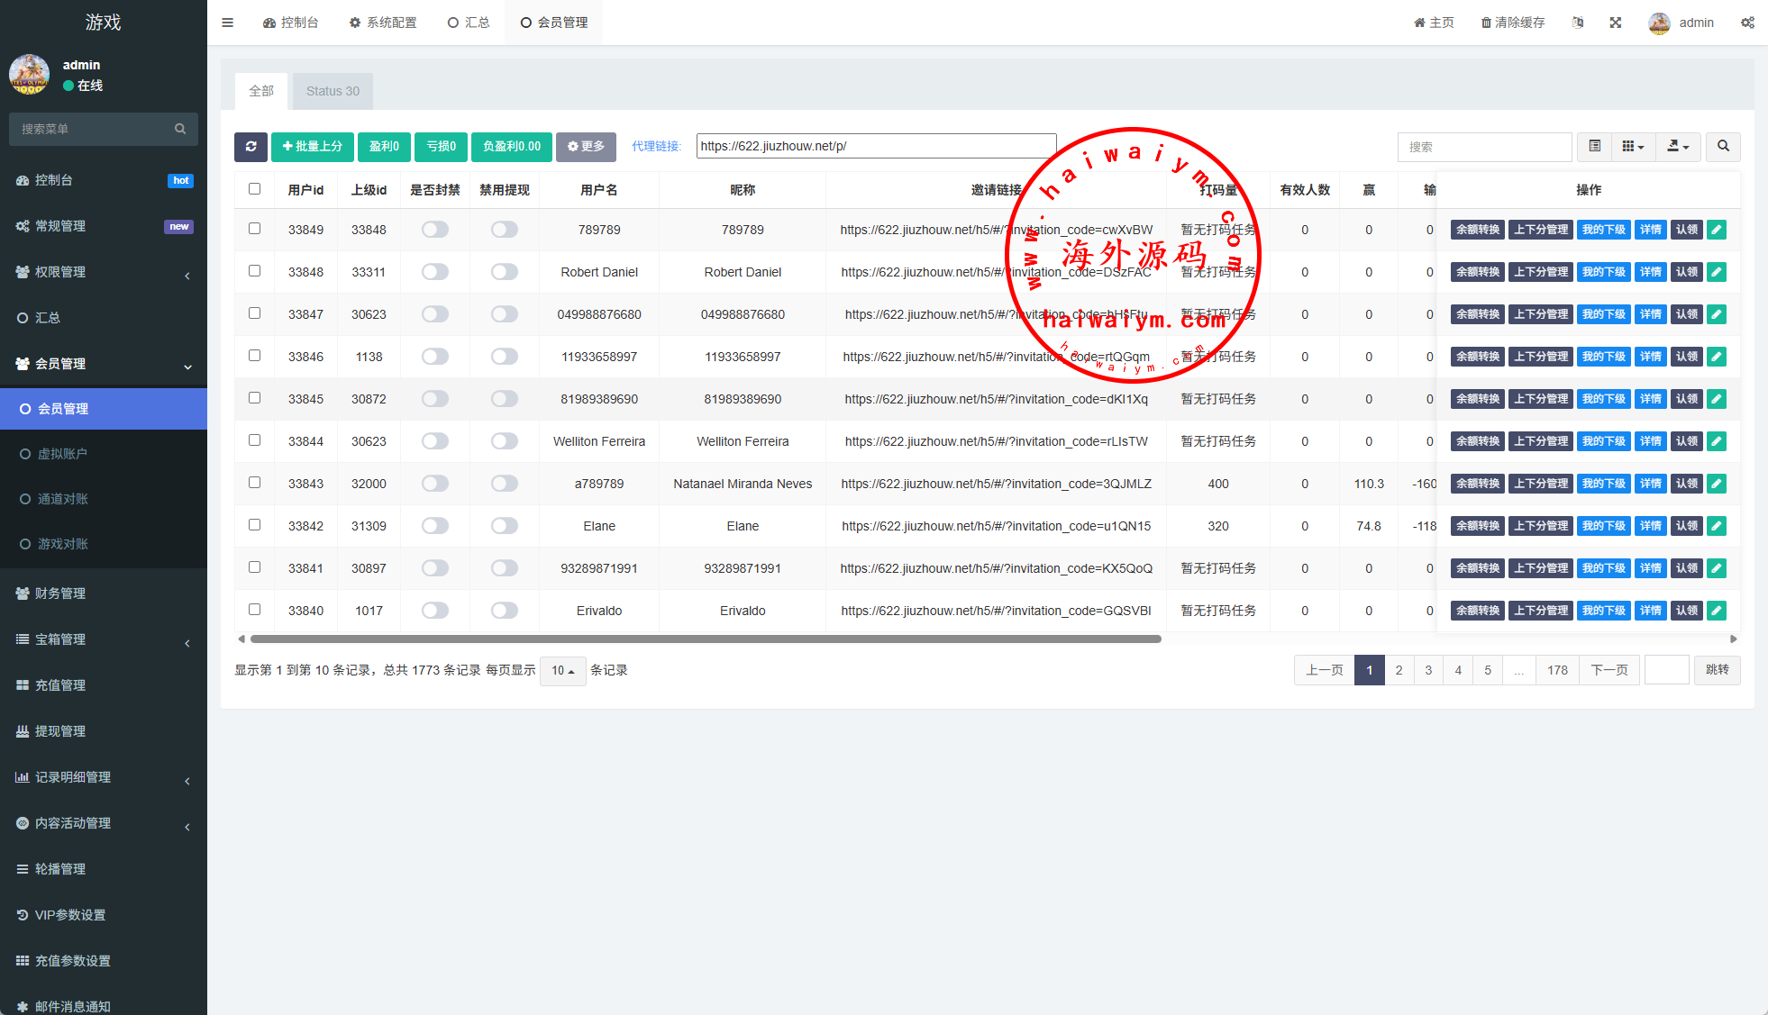This screenshot has width=1768, height=1015.
Task: Click the 代理链接 URL input field
Action: coord(875,146)
